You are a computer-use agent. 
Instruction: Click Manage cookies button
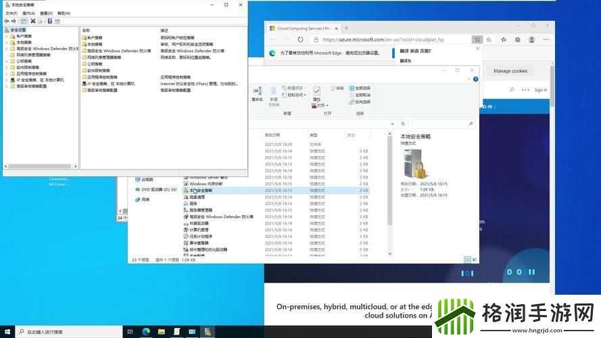coord(510,71)
